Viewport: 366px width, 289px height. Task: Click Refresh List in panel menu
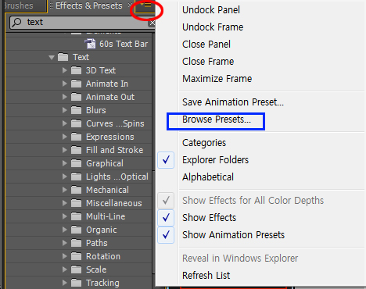pos(206,276)
